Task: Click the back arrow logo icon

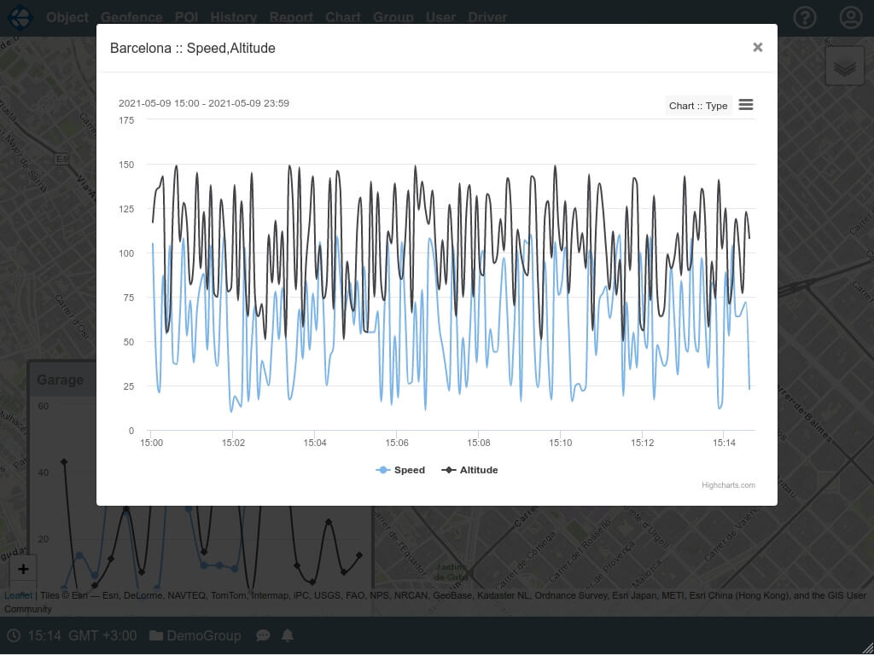Action: pyautogui.click(x=19, y=17)
